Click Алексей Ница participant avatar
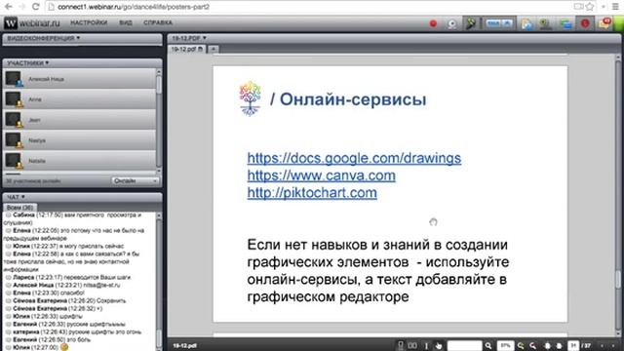Screen dimensions: 624x351 click(x=14, y=79)
